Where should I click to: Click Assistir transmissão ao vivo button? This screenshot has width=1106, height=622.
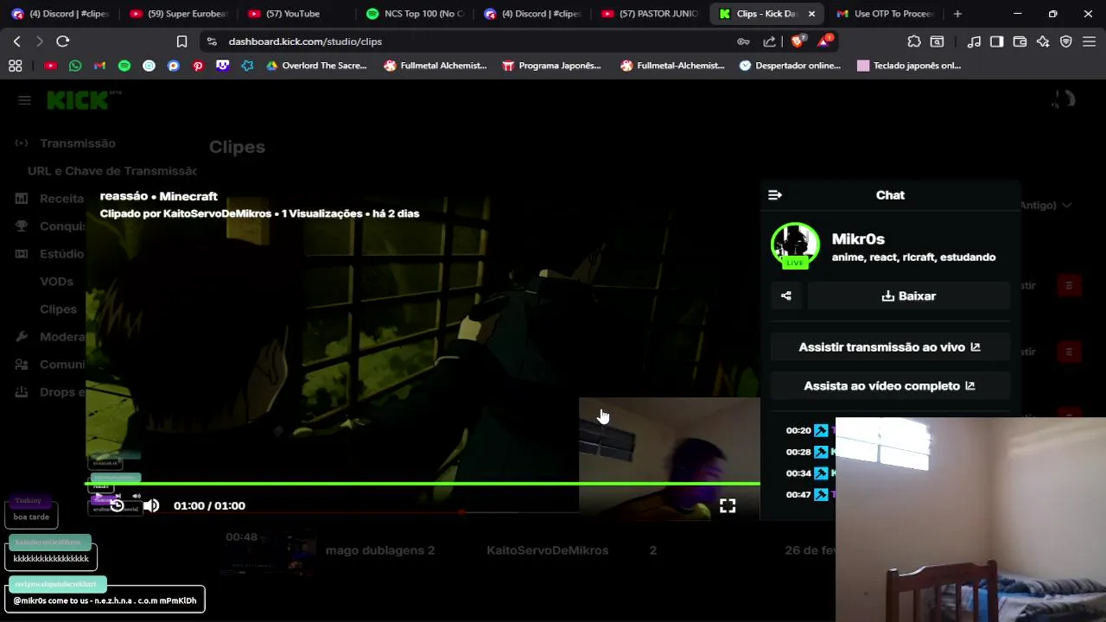click(x=890, y=347)
